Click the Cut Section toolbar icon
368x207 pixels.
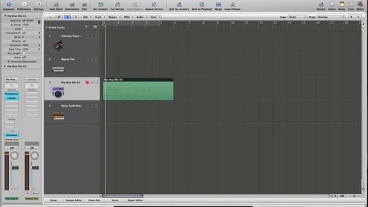coord(117,4)
